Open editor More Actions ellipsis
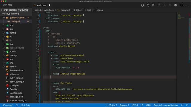This screenshot has width=191, height=107. coord(187,5)
